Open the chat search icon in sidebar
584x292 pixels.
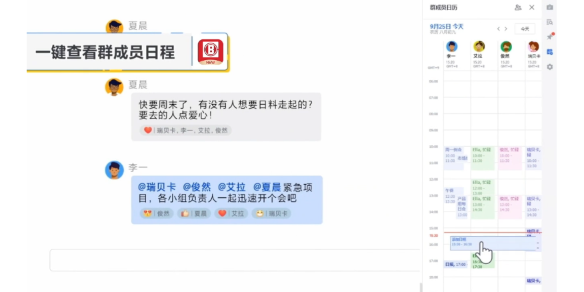(x=549, y=22)
